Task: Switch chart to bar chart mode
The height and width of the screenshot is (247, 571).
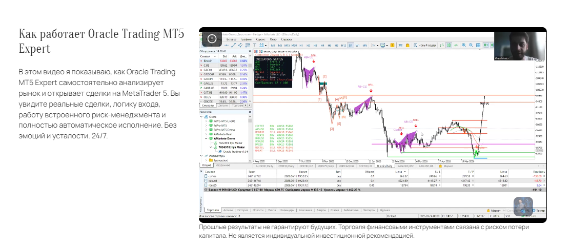Action: (442, 45)
